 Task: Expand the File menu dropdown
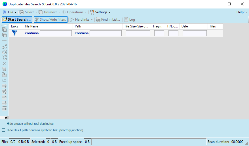pos(10,12)
